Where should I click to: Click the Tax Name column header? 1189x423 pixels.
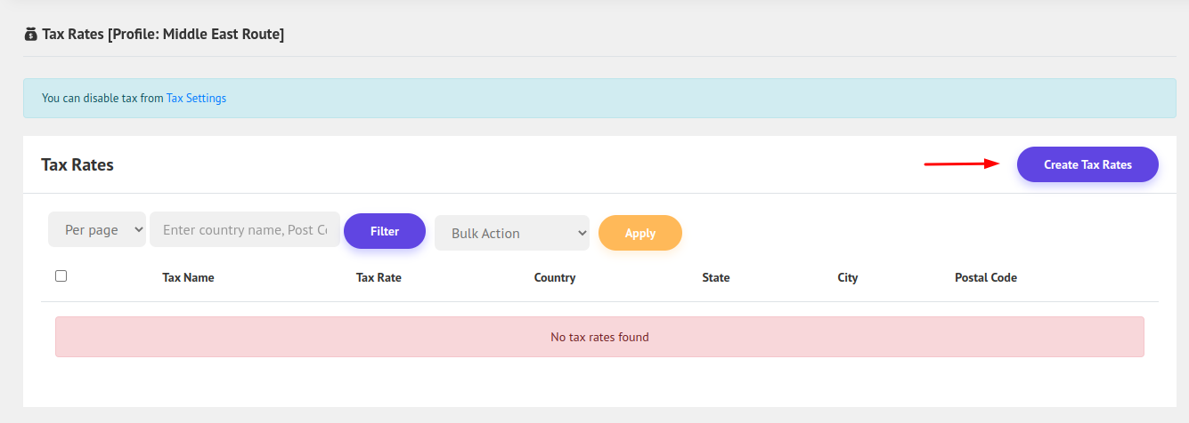point(188,277)
